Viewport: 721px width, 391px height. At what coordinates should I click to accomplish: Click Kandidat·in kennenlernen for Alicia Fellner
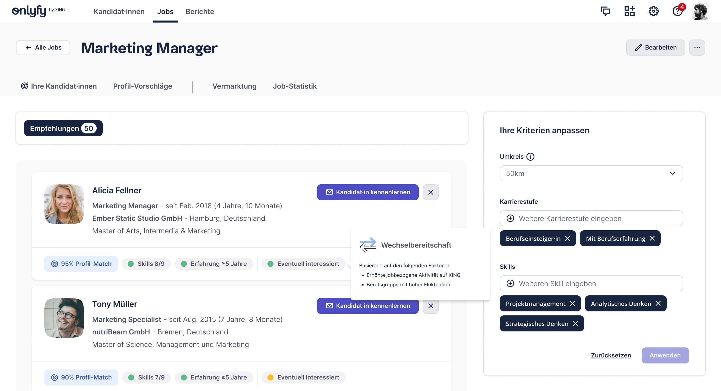(367, 192)
